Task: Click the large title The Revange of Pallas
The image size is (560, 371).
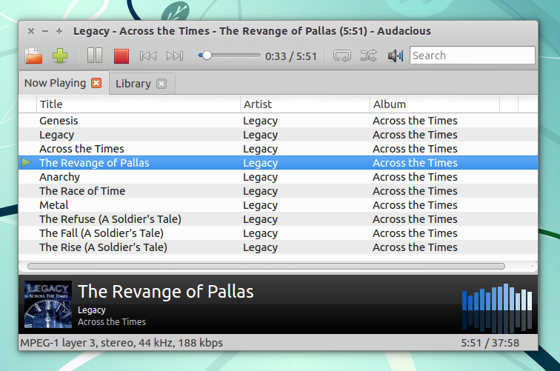Action: tap(166, 291)
